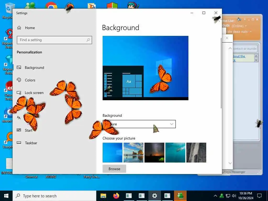Click the Settings gear taskbar icon
Viewport: 268px width, 201px height.
click(154, 196)
